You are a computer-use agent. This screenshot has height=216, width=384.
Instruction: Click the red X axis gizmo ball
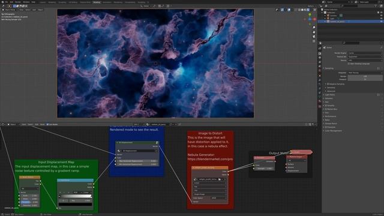314,19
